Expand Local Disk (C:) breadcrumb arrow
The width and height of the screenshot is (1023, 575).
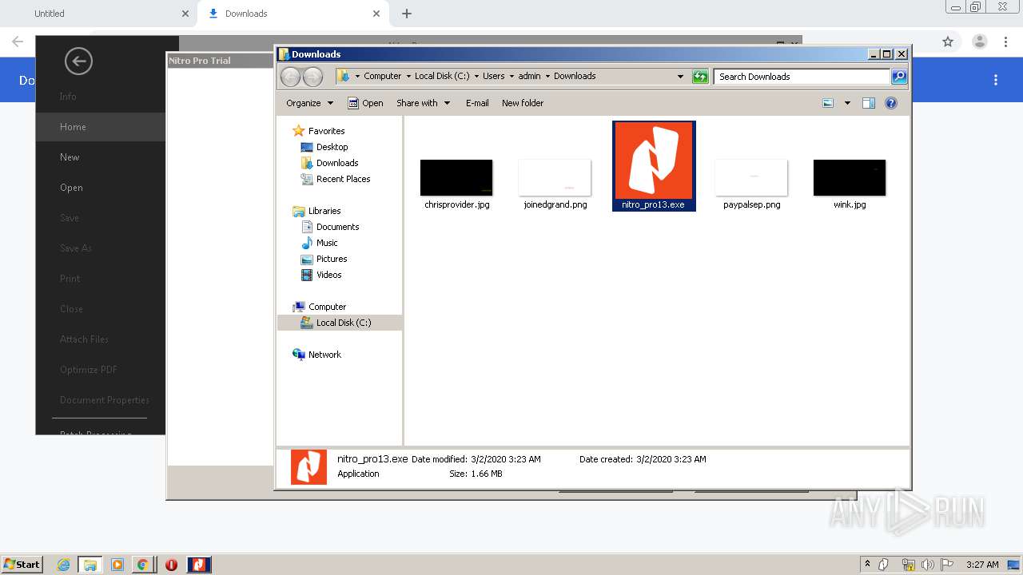click(476, 77)
